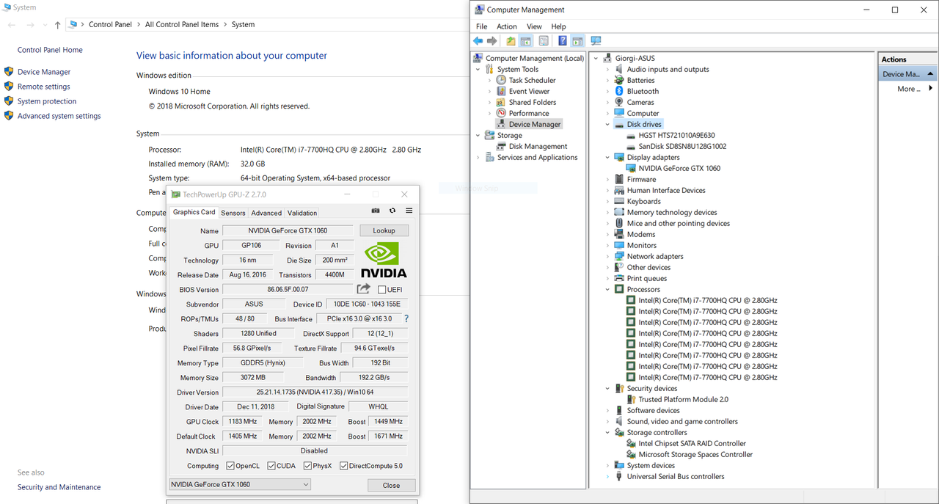This screenshot has height=504, width=939.
Task: Open the GPU-Z hamburger menu icon
Action: point(409,211)
